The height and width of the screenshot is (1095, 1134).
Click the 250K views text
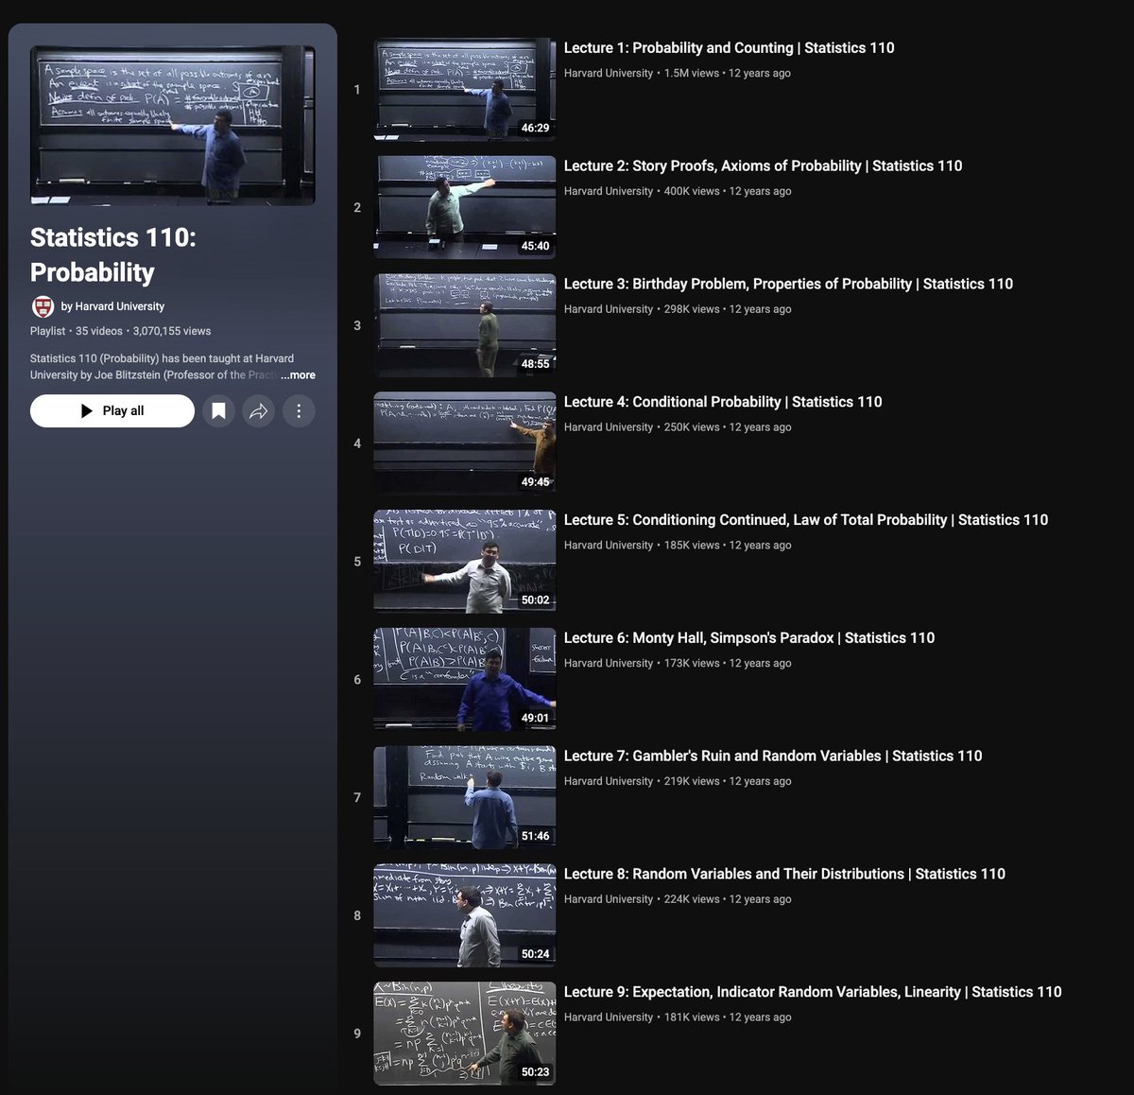pyautogui.click(x=692, y=427)
